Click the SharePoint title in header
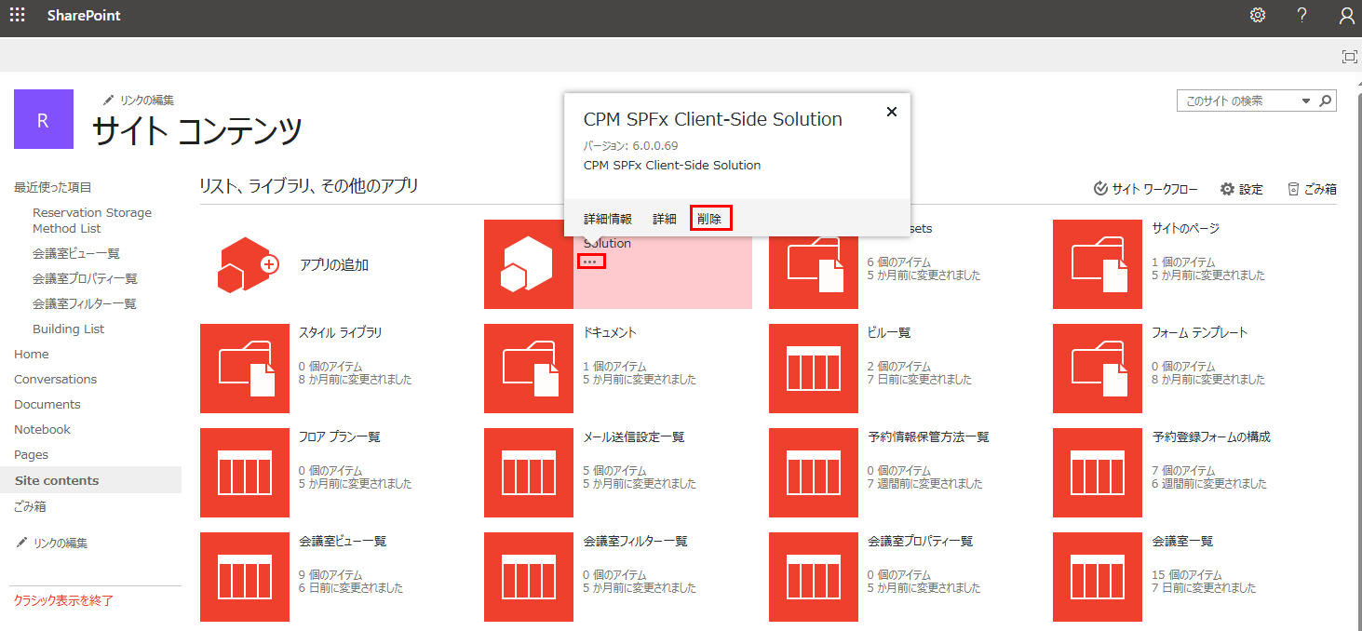 pyautogui.click(x=84, y=16)
